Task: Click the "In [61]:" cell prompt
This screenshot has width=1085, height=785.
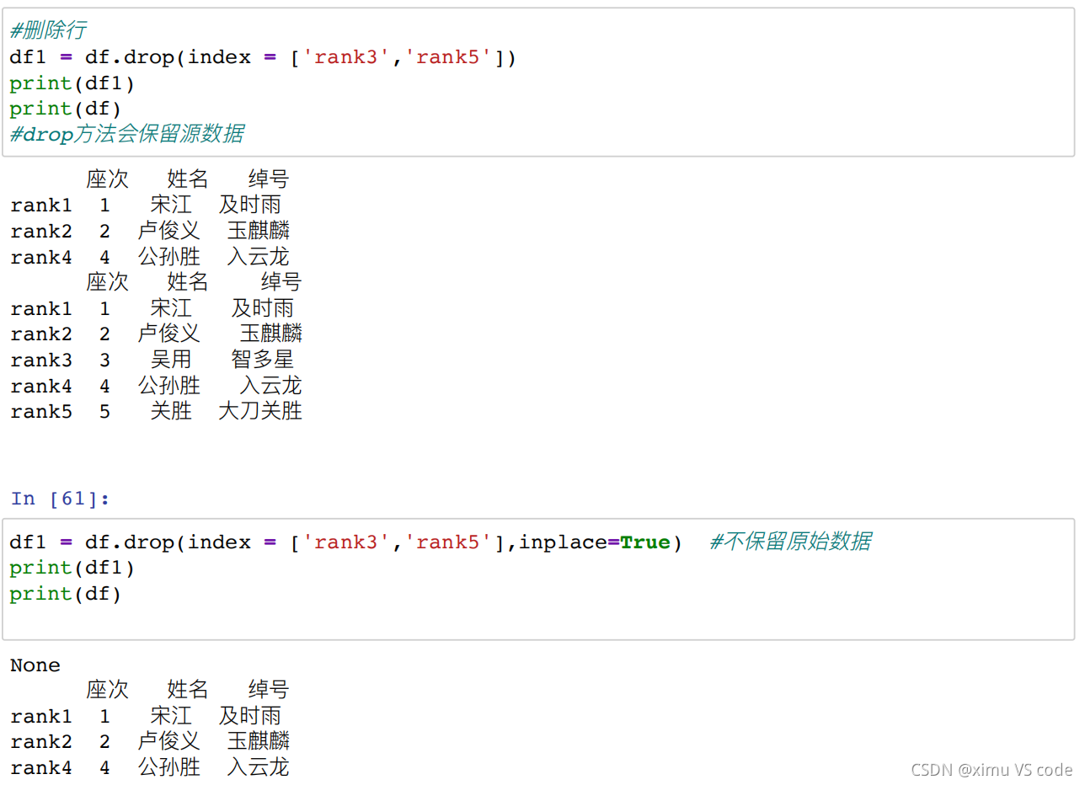Action: (x=61, y=499)
